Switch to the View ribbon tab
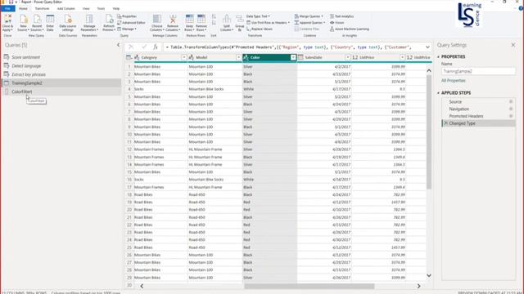This screenshot has width=524, height=294. (x=86, y=9)
